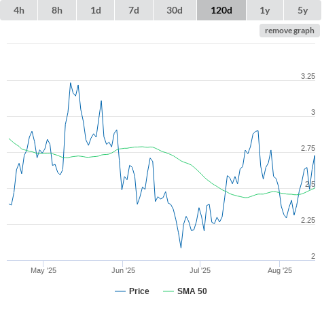Click the active 120d tab

click(221, 10)
